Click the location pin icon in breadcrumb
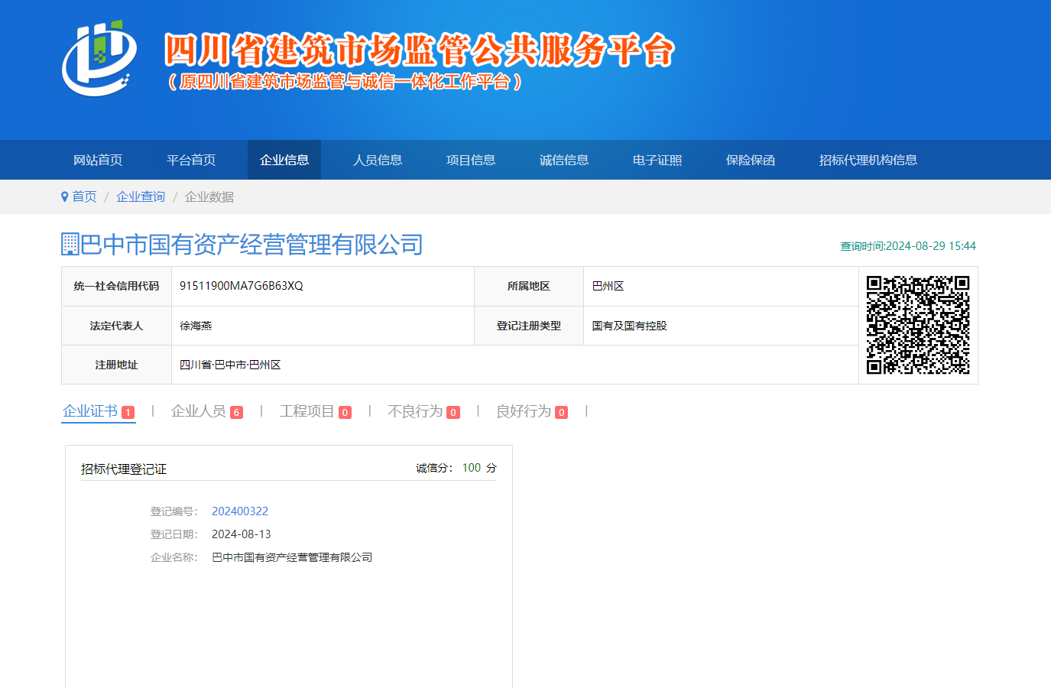Viewport: 1051px width, 688px height. (65, 197)
